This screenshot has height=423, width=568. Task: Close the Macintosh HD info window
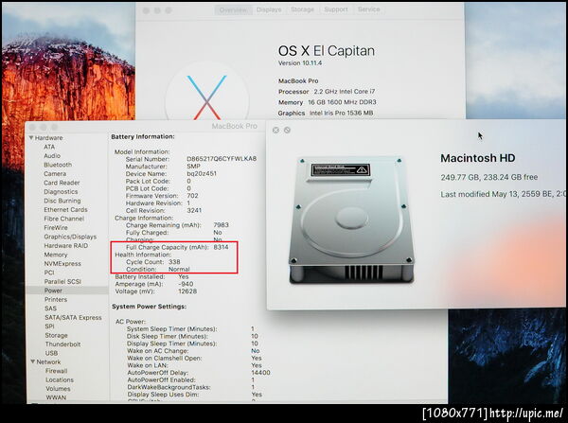pyautogui.click(x=275, y=130)
